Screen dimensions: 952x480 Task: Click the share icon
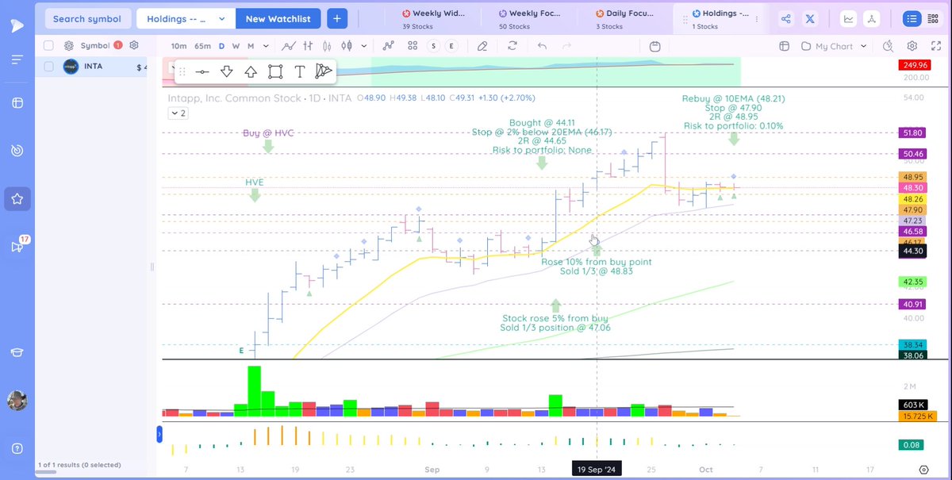pos(786,19)
